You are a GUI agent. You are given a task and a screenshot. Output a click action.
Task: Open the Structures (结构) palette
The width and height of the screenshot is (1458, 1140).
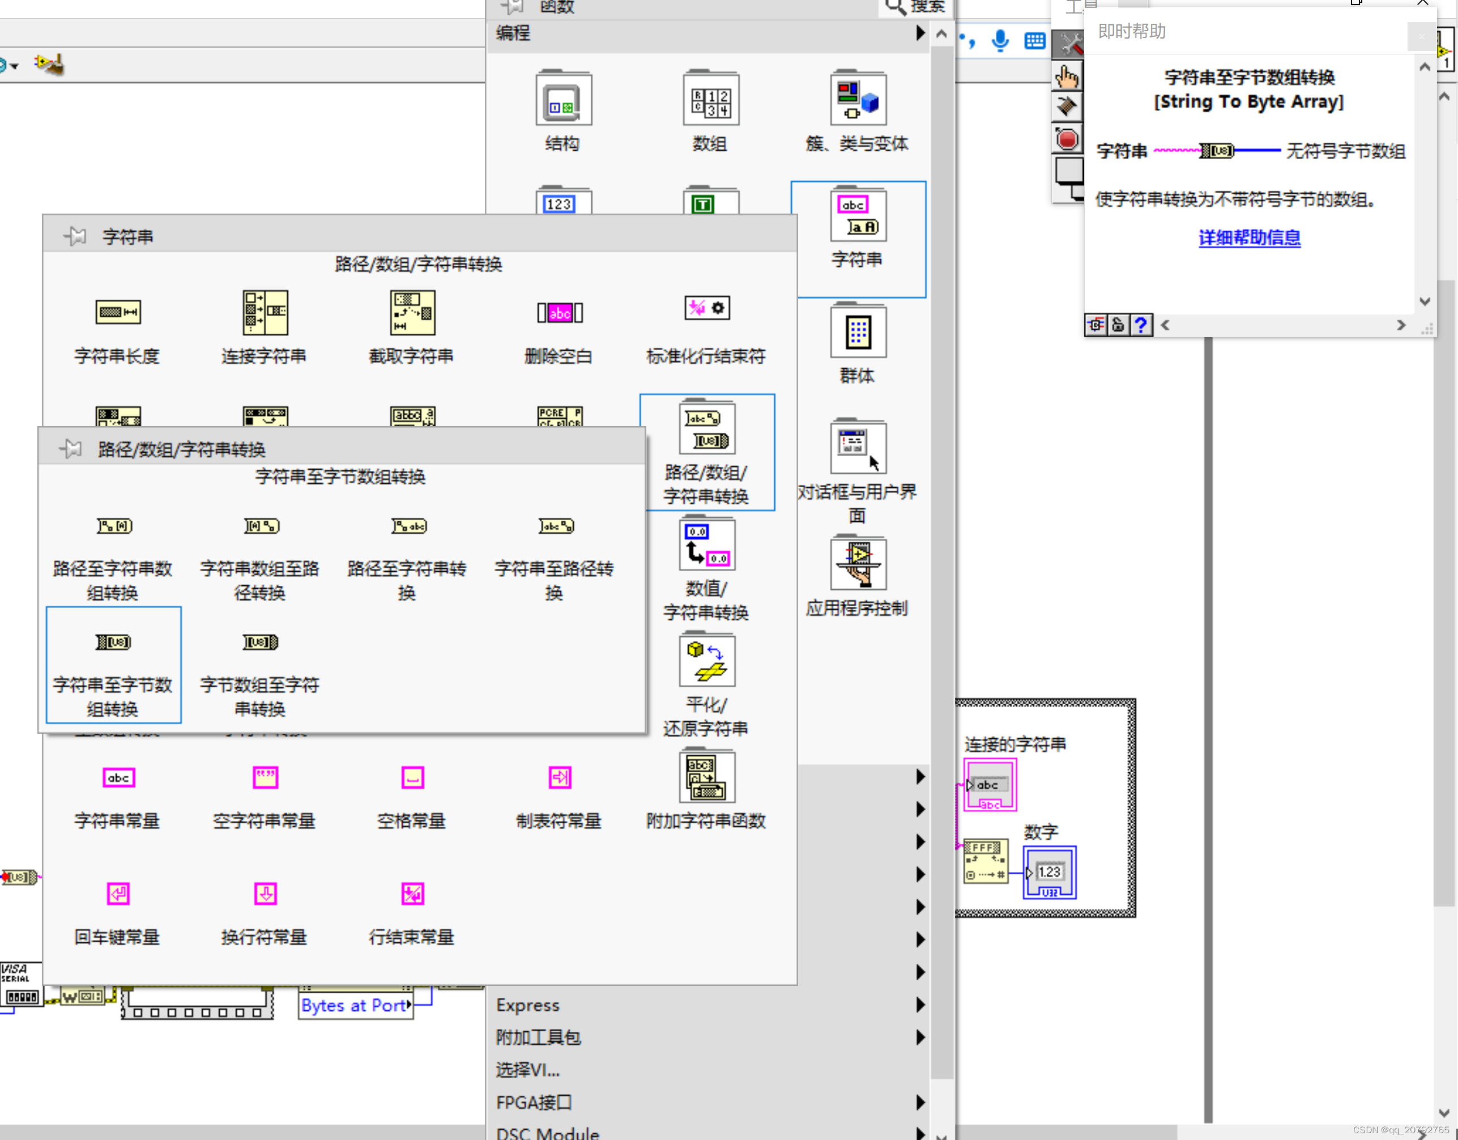coord(563,101)
